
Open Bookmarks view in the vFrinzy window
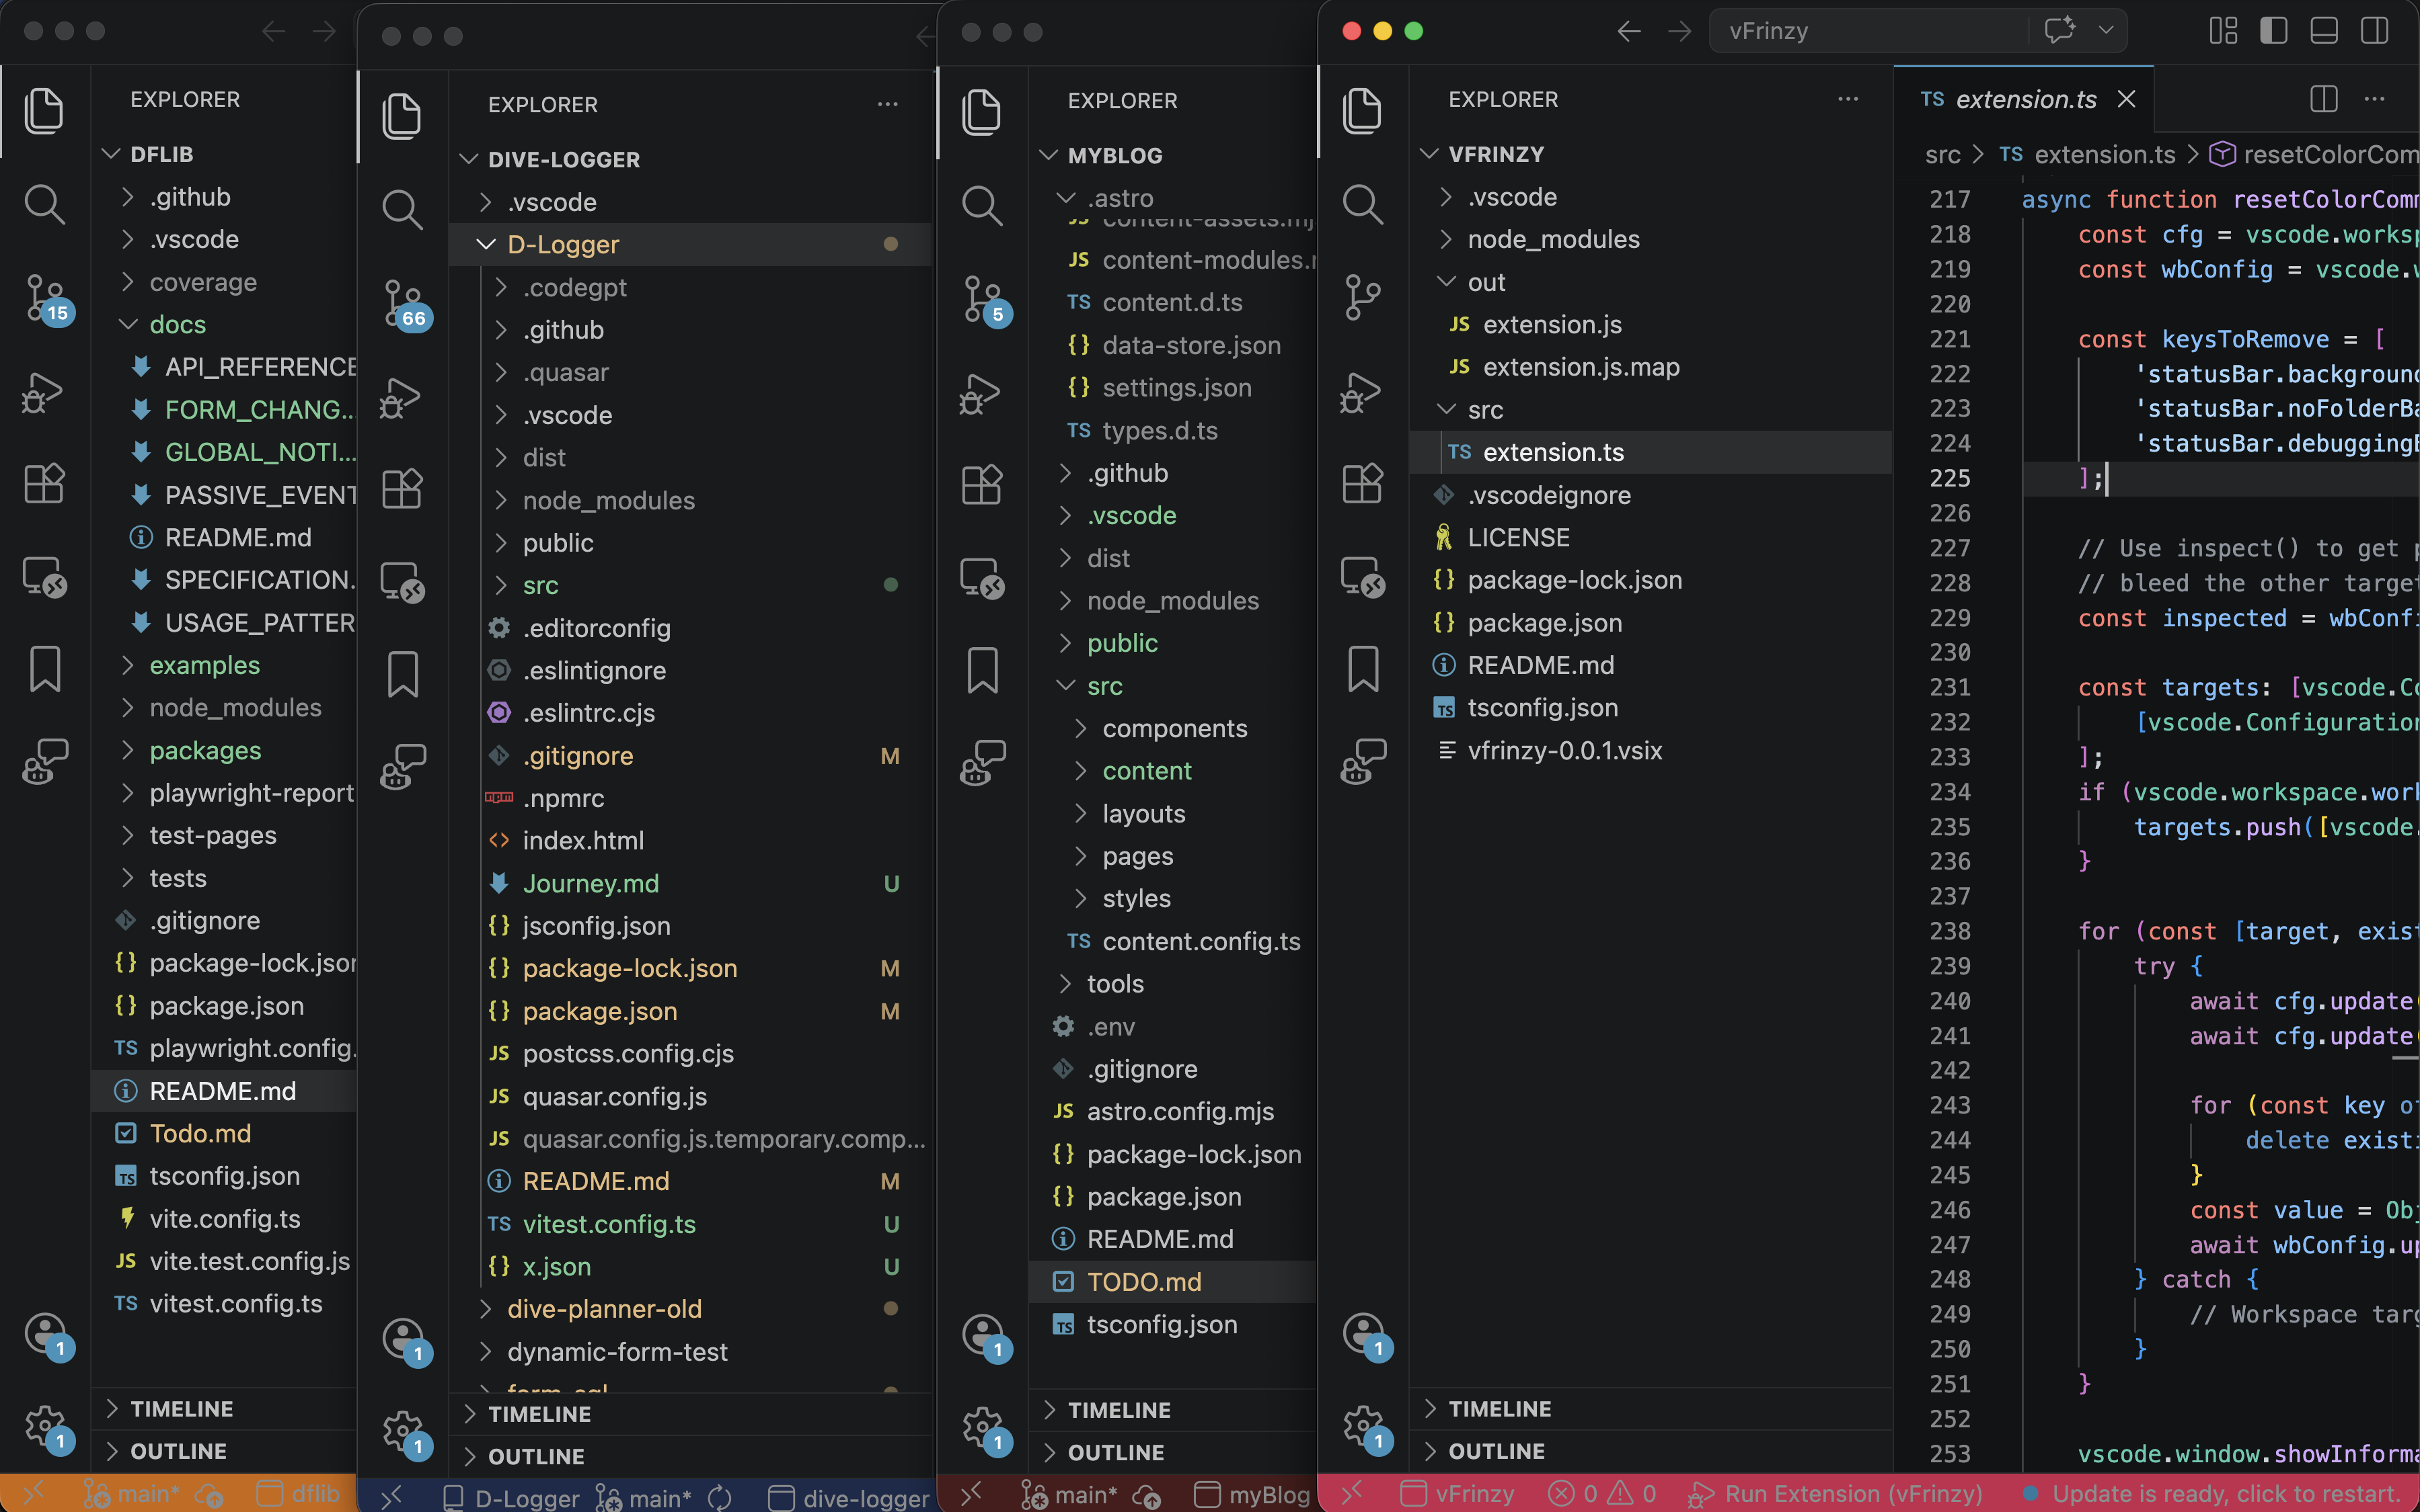pyautogui.click(x=1362, y=669)
